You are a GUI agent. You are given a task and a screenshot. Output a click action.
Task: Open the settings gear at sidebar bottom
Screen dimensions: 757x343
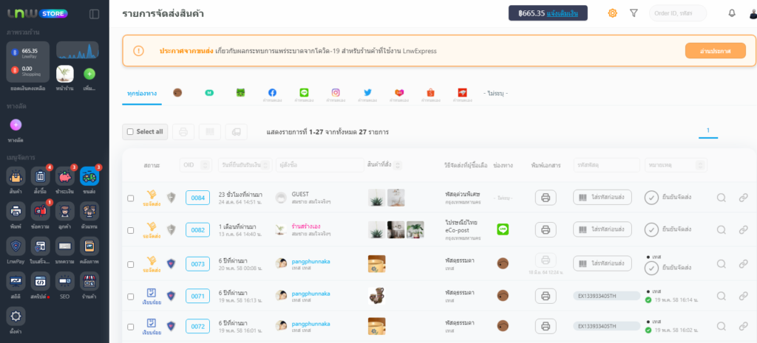click(16, 316)
